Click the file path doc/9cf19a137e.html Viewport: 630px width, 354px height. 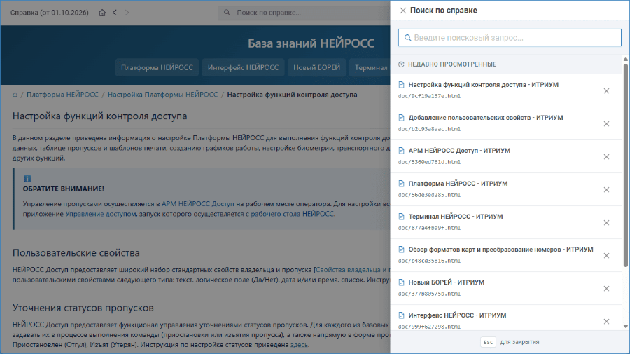(x=429, y=96)
